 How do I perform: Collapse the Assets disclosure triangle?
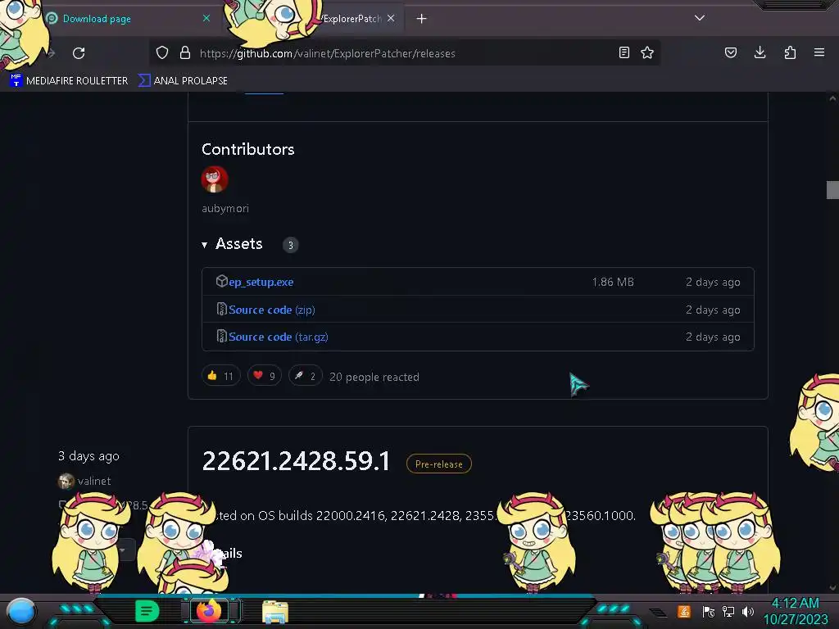click(204, 245)
